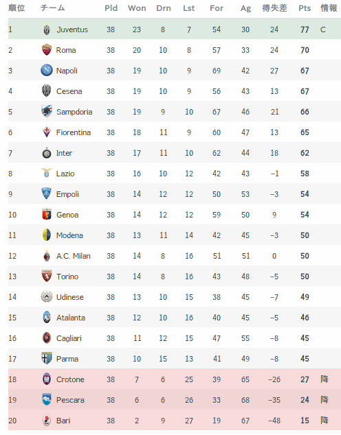Open the Crotone team name link
The height and width of the screenshot is (435, 341).
coord(70,379)
